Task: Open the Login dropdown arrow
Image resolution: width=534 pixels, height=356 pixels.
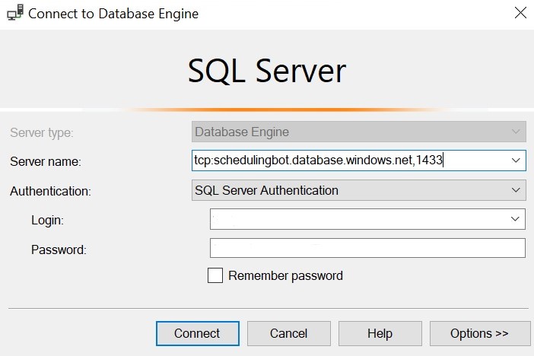Action: [x=515, y=219]
